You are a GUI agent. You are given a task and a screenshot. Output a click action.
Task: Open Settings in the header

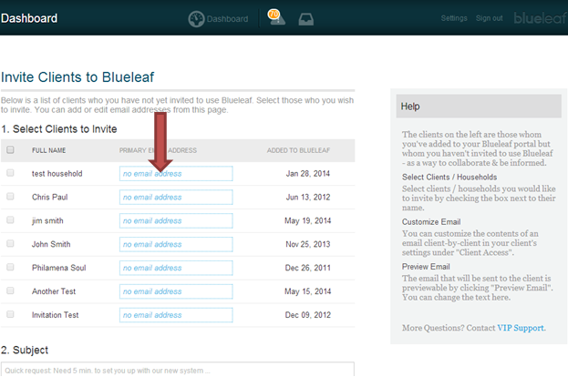pyautogui.click(x=454, y=18)
